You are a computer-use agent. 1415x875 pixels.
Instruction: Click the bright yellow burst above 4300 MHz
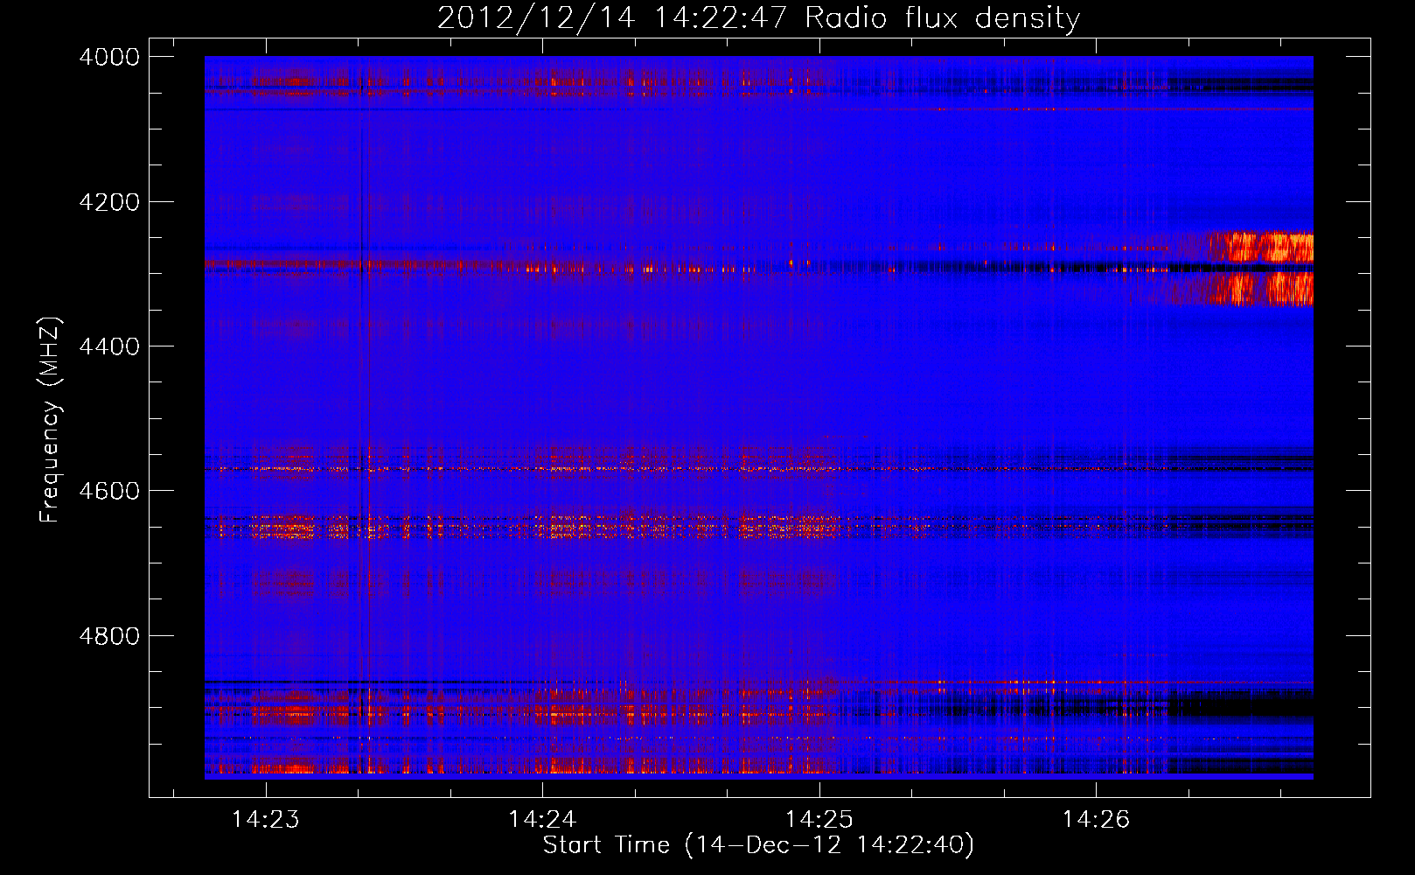point(1260,247)
